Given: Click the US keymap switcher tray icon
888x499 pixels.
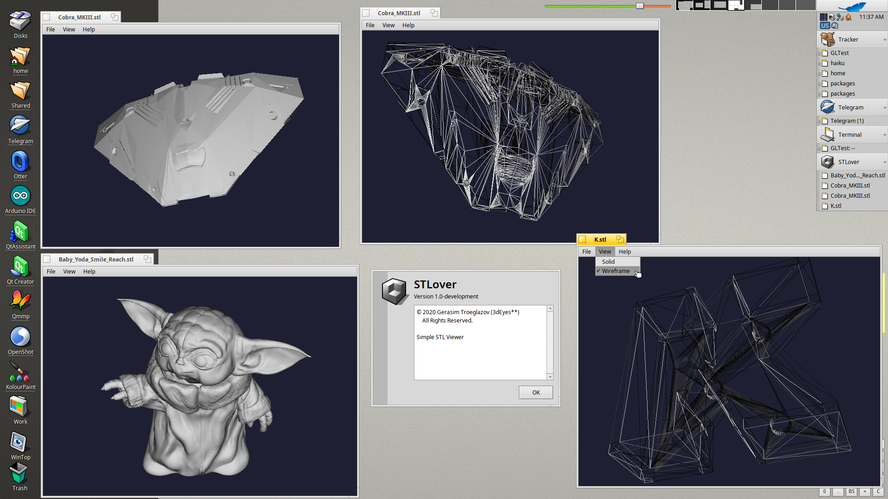Looking at the screenshot, I should (x=825, y=25).
